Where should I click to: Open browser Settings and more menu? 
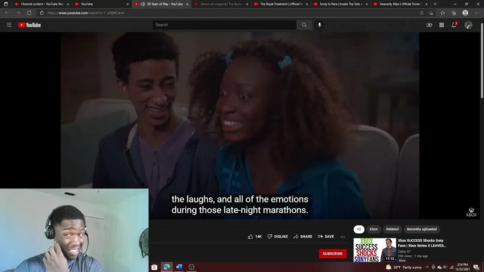click(476, 13)
